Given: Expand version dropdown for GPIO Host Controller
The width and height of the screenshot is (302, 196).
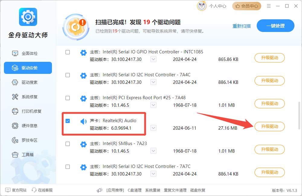Looking at the screenshot, I should (x=153, y=59).
